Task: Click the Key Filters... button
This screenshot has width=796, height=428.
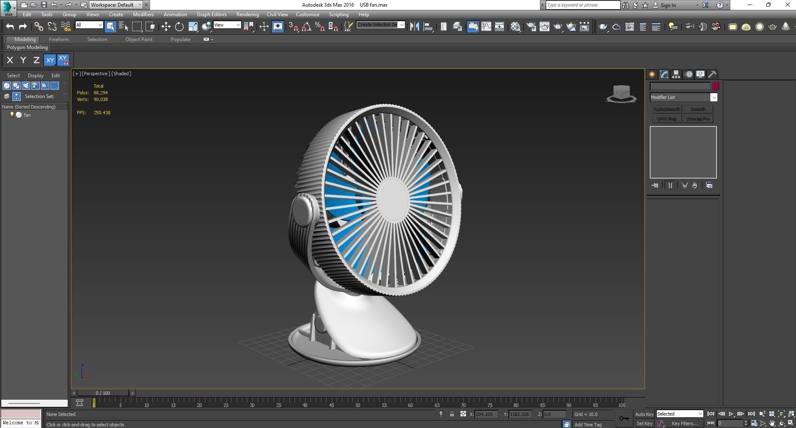Action: click(685, 423)
